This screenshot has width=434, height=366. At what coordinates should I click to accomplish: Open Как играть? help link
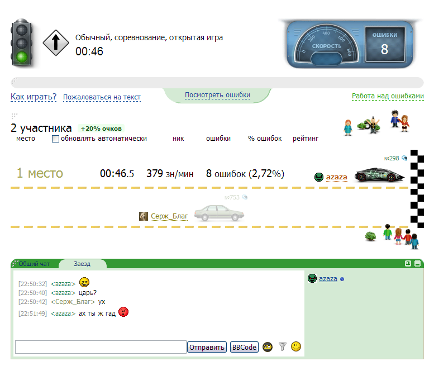(34, 97)
